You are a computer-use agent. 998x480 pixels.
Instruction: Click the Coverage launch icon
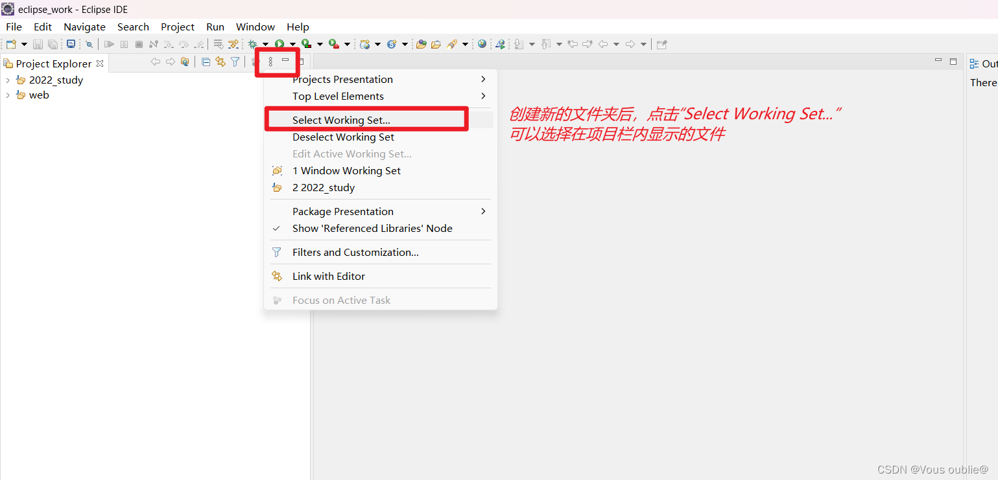307,44
